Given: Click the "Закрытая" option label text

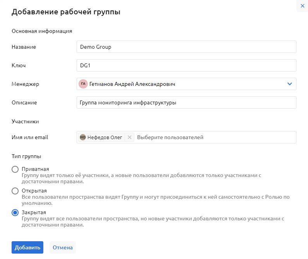Looking at the screenshot, I should pyautogui.click(x=34, y=213).
